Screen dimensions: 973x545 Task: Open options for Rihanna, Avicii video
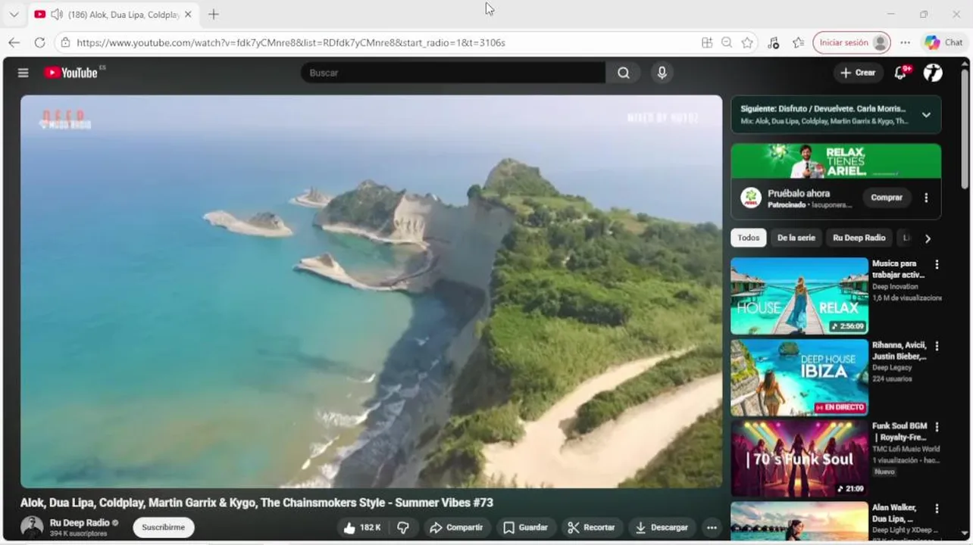[x=937, y=346]
